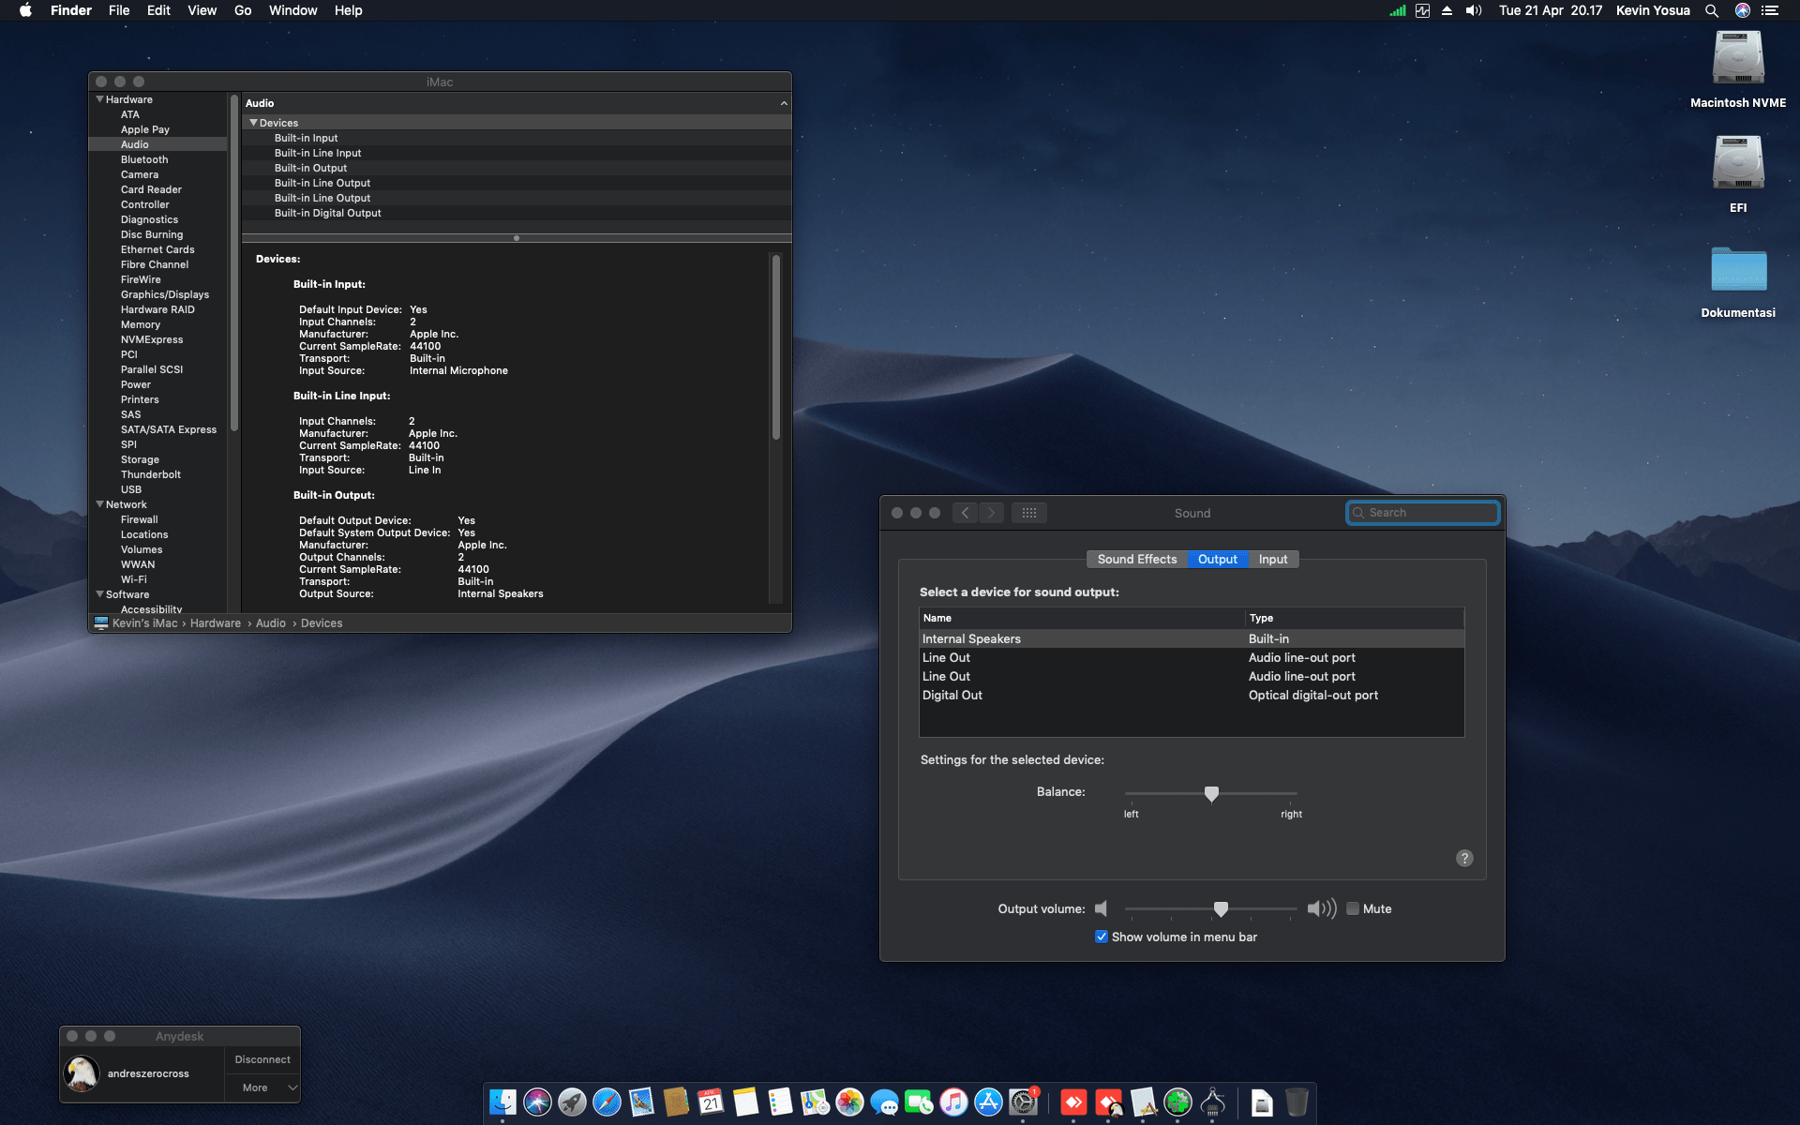This screenshot has width=1800, height=1125.
Task: Open the Trash in the Dock
Action: click(x=1297, y=1102)
